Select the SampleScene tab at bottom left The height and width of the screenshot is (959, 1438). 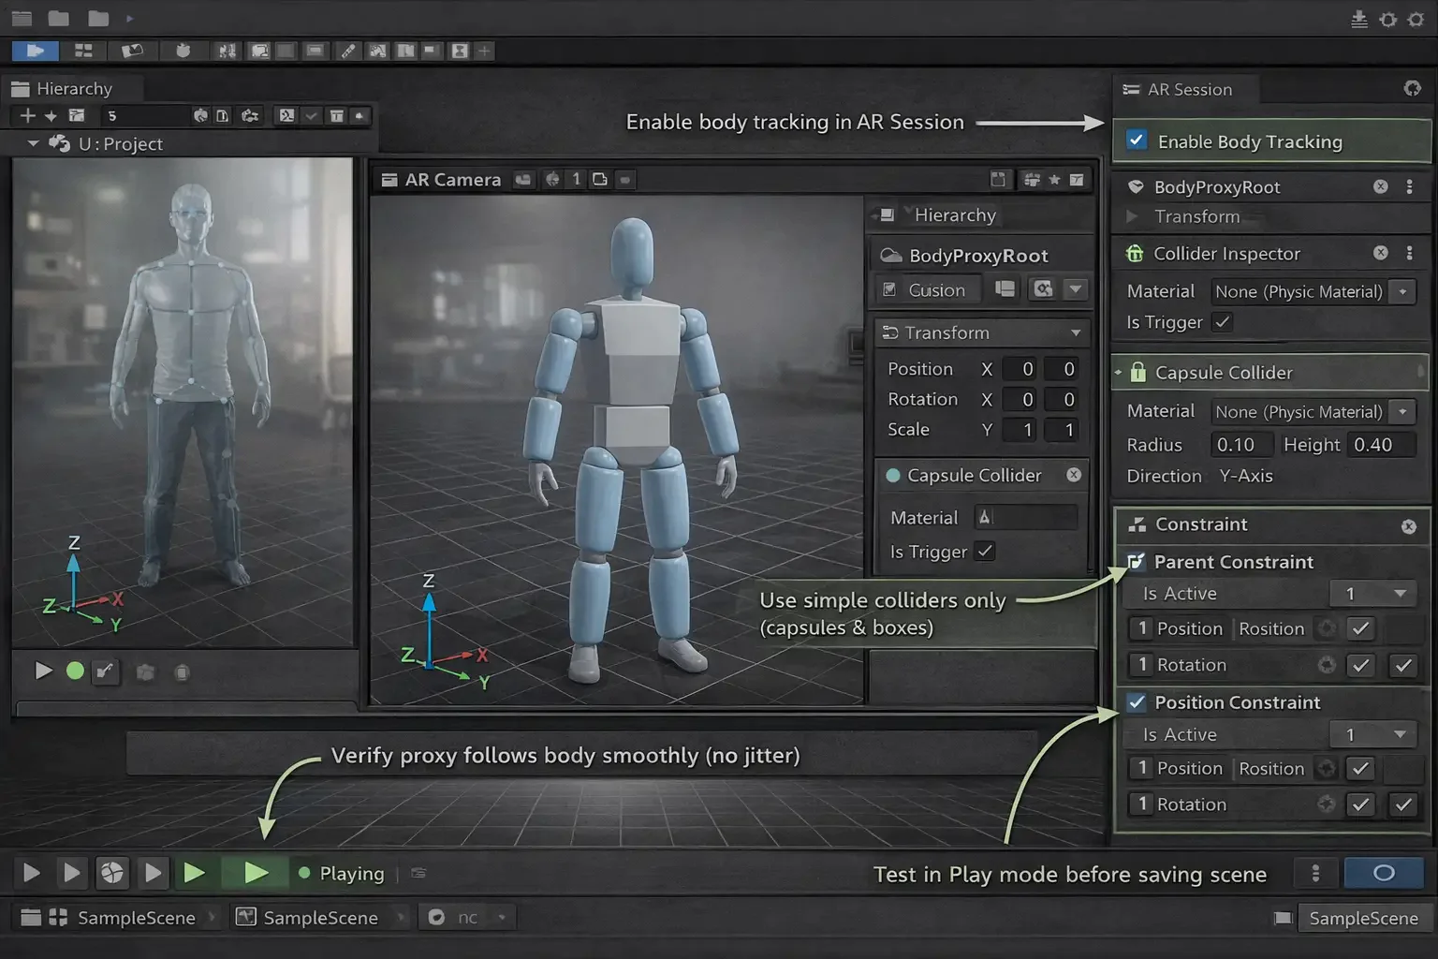pos(137,918)
